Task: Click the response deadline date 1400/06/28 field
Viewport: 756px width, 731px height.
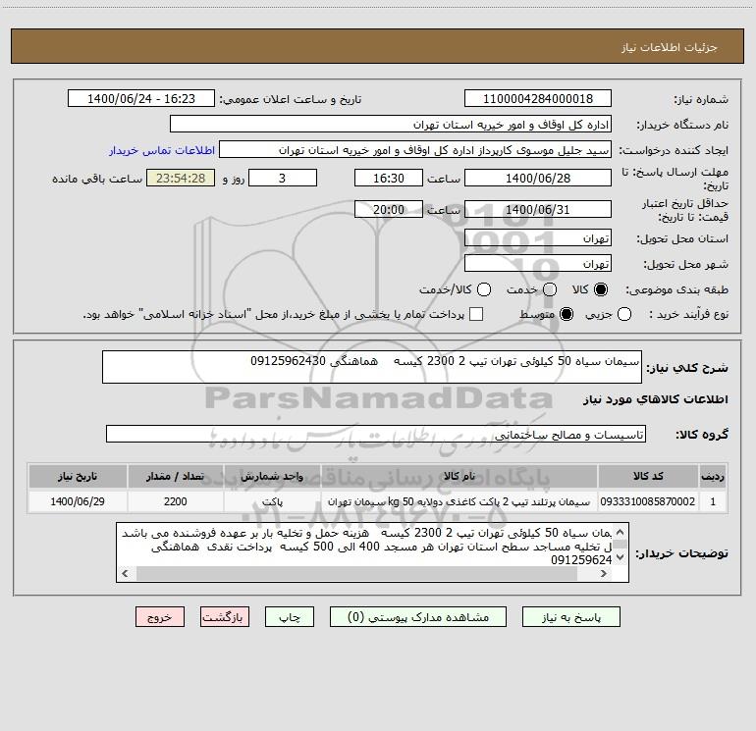Action: point(538,179)
